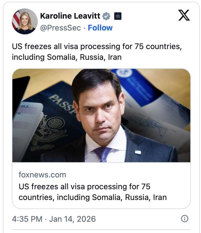201x233 pixels.
Task: Open Karoline Leavitt's profile picture
Action: click(x=25, y=21)
